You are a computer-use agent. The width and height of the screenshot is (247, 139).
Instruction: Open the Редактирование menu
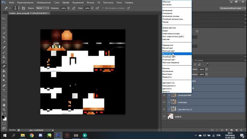point(25,3)
